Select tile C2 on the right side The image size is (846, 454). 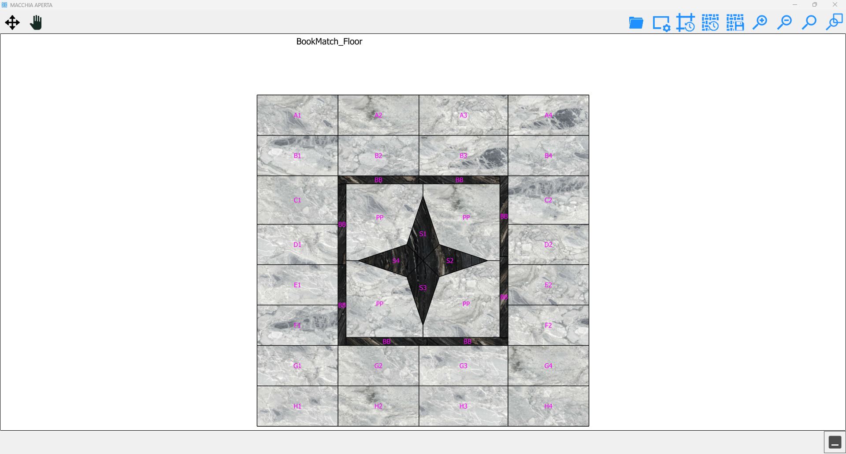click(548, 200)
